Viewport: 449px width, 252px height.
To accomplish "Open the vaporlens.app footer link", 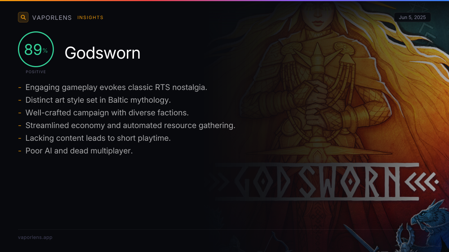I will tap(35, 237).
